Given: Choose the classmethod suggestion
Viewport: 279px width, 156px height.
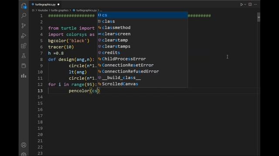Looking at the screenshot, I should [x=143, y=28].
